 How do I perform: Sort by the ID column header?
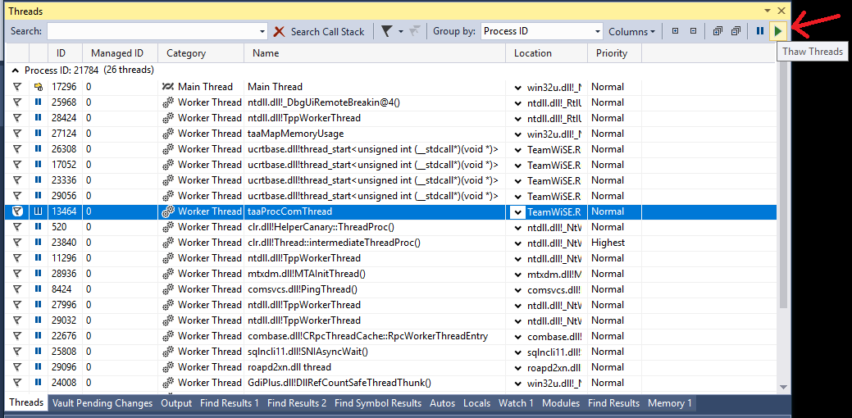click(66, 53)
